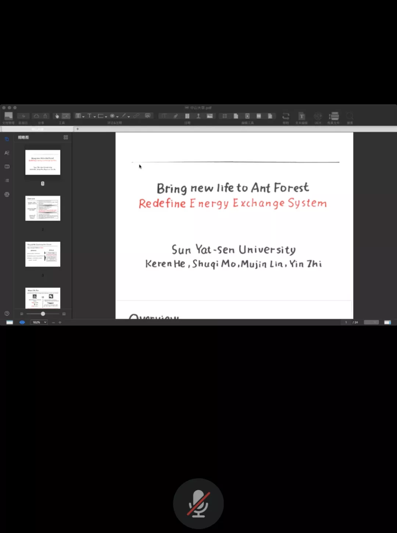Select the comment note bubble tool
The width and height of the screenshot is (397, 533).
[147, 116]
